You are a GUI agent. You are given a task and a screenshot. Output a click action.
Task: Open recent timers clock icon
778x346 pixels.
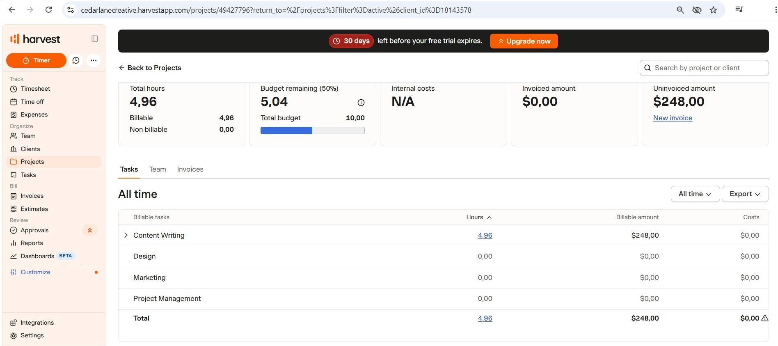pos(76,60)
